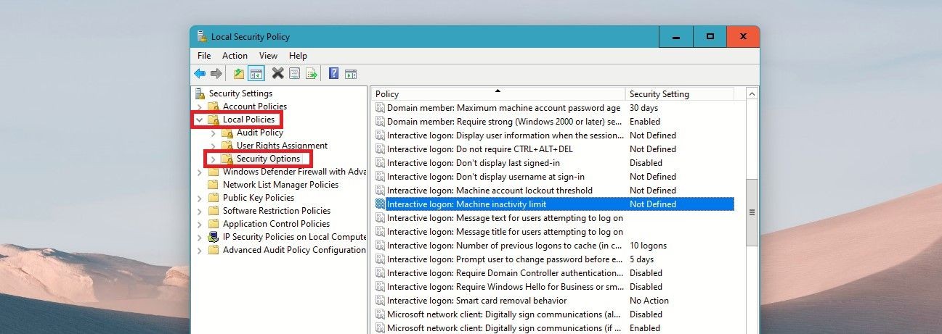Toggle the Show/Hide Action Pane toolbar icon

(351, 73)
